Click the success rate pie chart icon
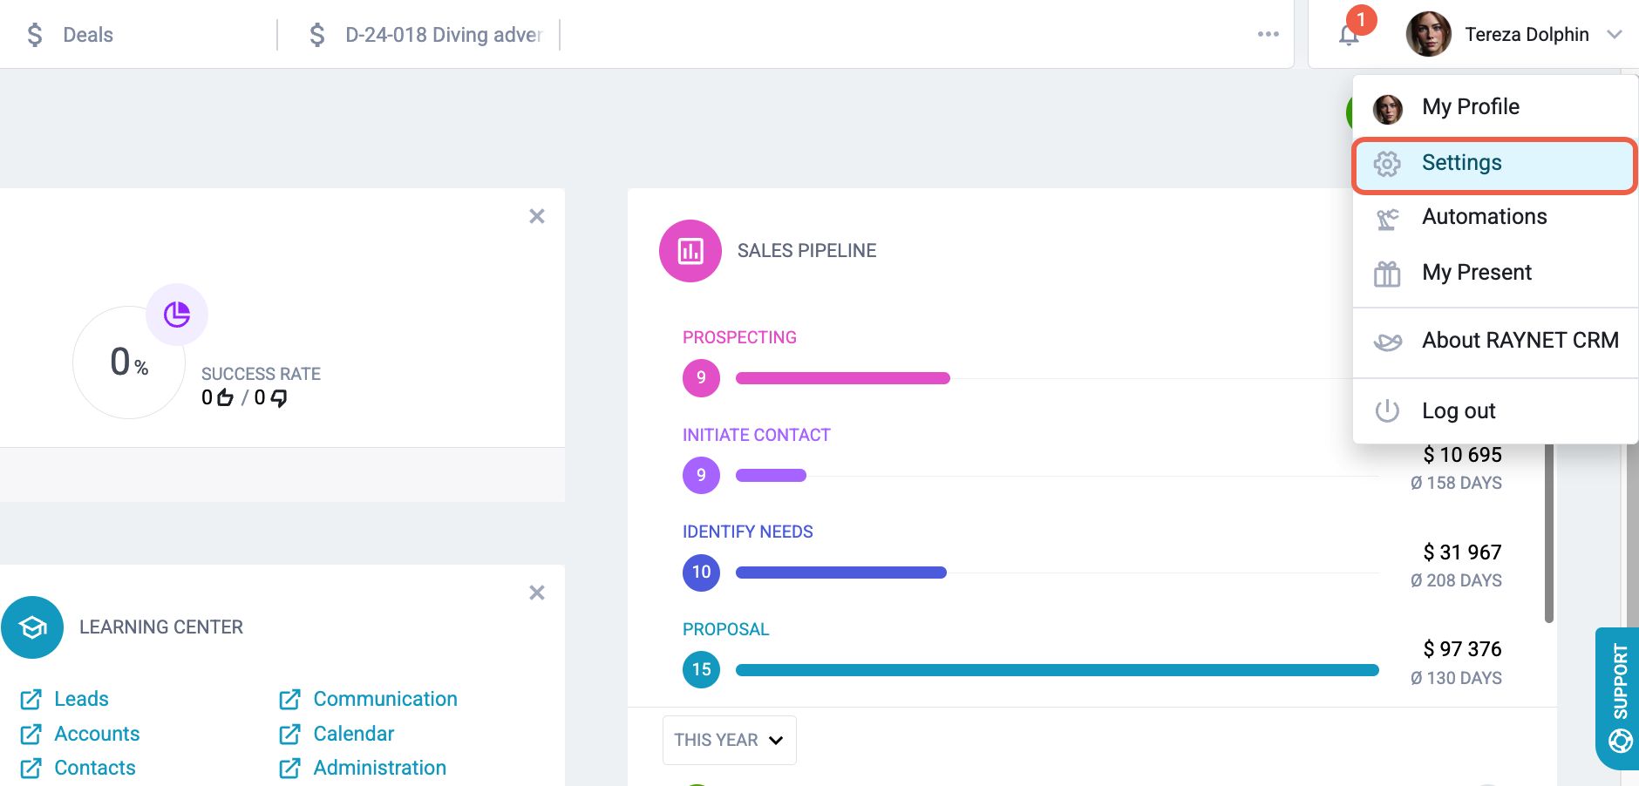 tap(177, 315)
